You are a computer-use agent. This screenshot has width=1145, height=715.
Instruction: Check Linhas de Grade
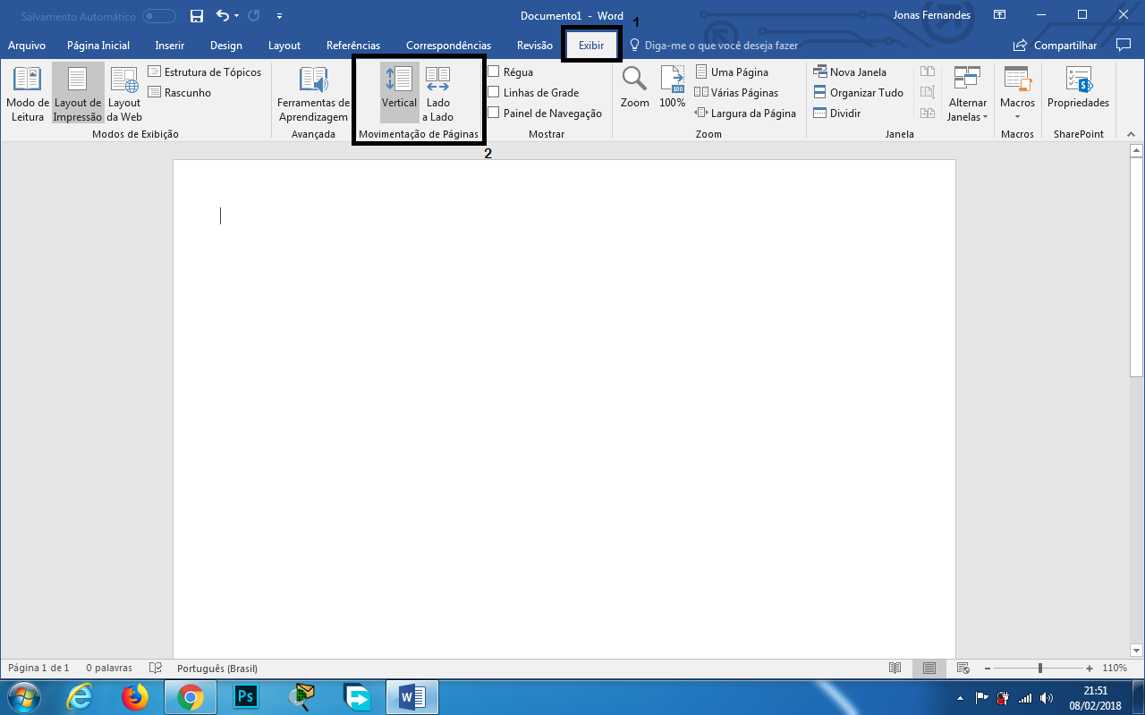(494, 92)
